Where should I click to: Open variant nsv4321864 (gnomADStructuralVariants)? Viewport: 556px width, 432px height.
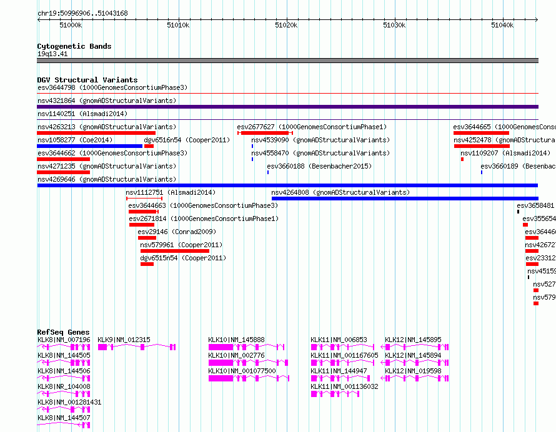107,101
